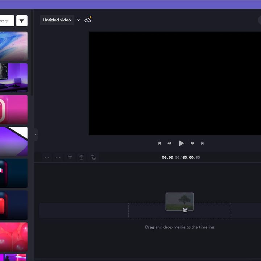Skip to the start of the video
The width and height of the screenshot is (261, 261).
(159, 143)
